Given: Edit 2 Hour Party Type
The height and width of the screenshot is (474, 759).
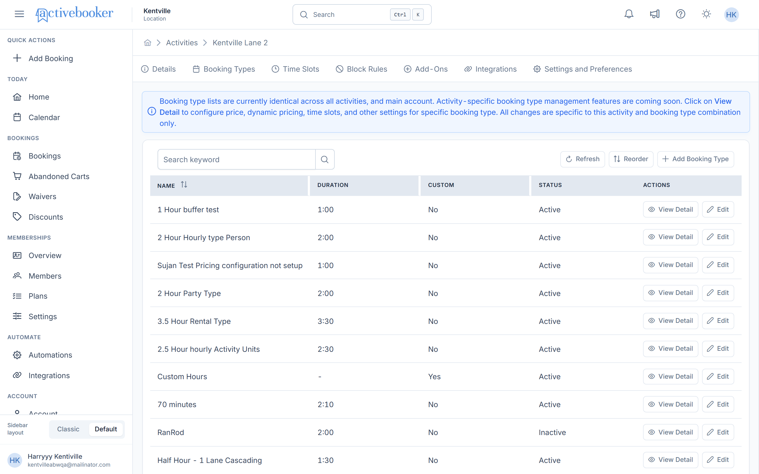Looking at the screenshot, I should tap(718, 293).
